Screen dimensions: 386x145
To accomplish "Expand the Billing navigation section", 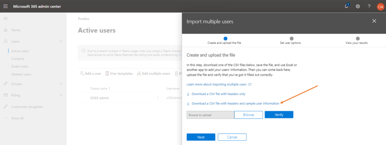I will (x=61, y=95).
